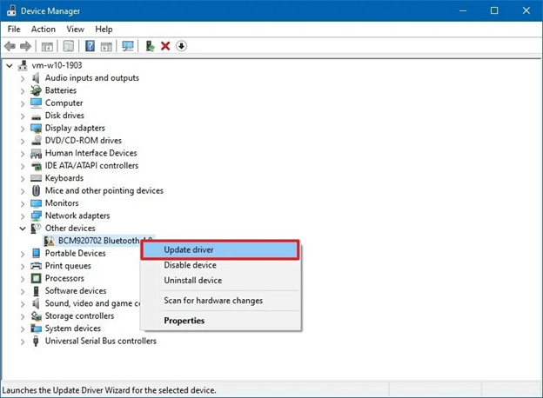Image resolution: width=543 pixels, height=398 pixels.
Task: Click the Display adapters category icon
Action: (x=36, y=129)
